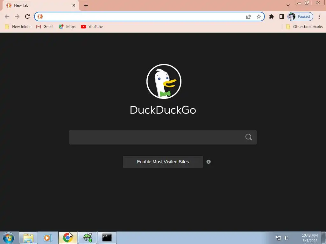Open the Chrome three-dot menu
This screenshot has height=244, width=326.
319,17
